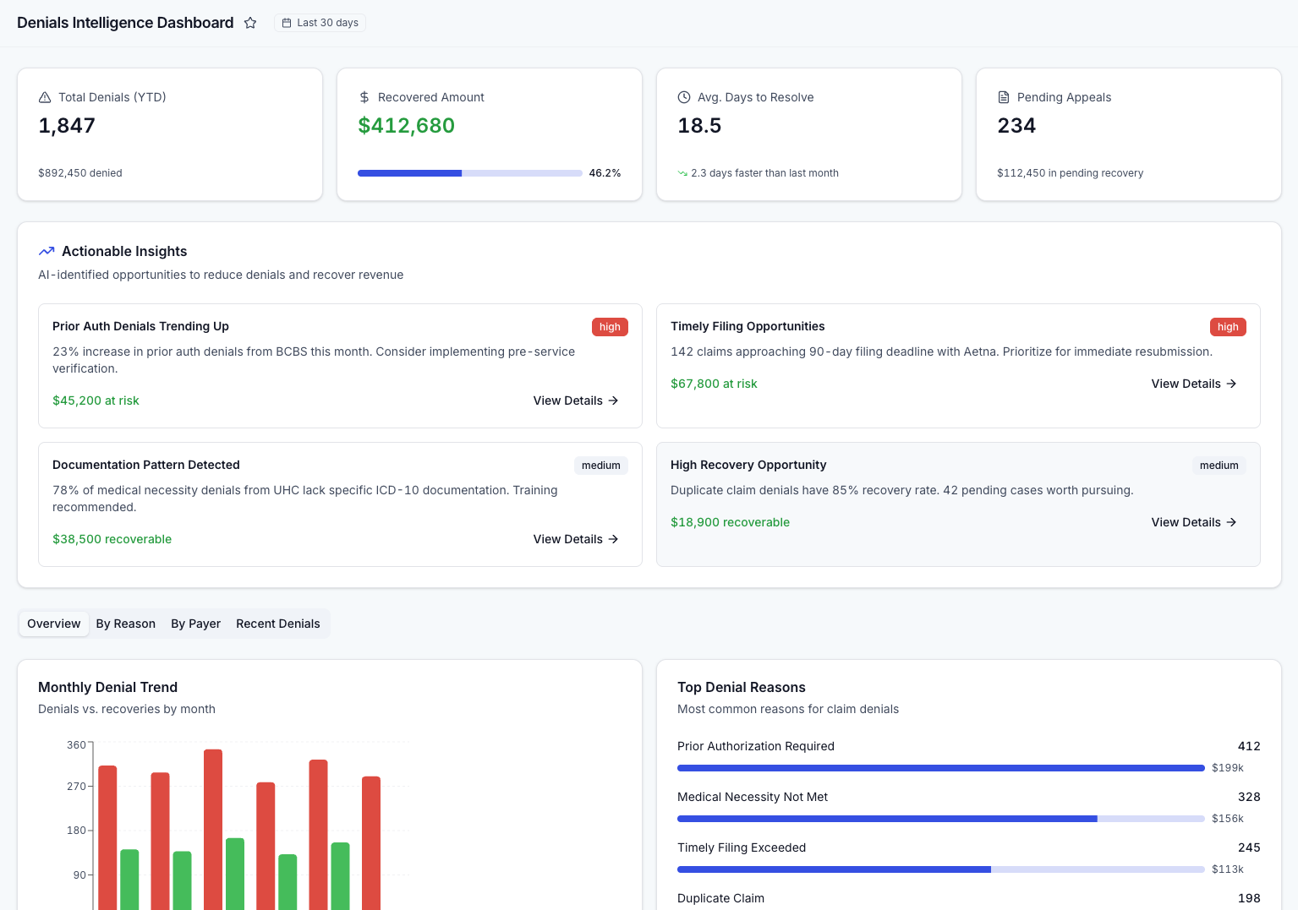
Task: Click the star icon to favorite the dashboard
Action: point(250,23)
